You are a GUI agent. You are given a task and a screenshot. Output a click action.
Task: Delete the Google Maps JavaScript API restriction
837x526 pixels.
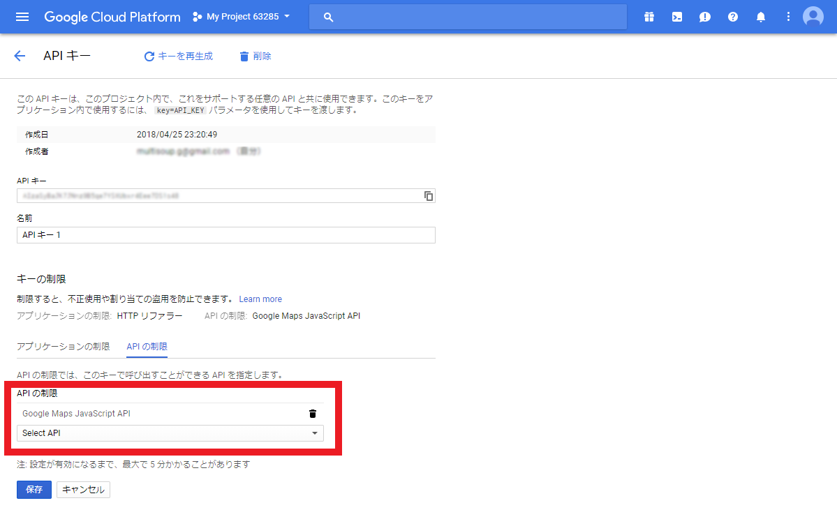pyautogui.click(x=312, y=413)
